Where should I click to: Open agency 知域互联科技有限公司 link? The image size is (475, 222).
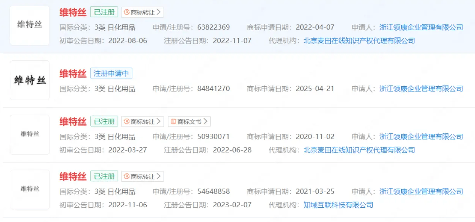coord(338,205)
